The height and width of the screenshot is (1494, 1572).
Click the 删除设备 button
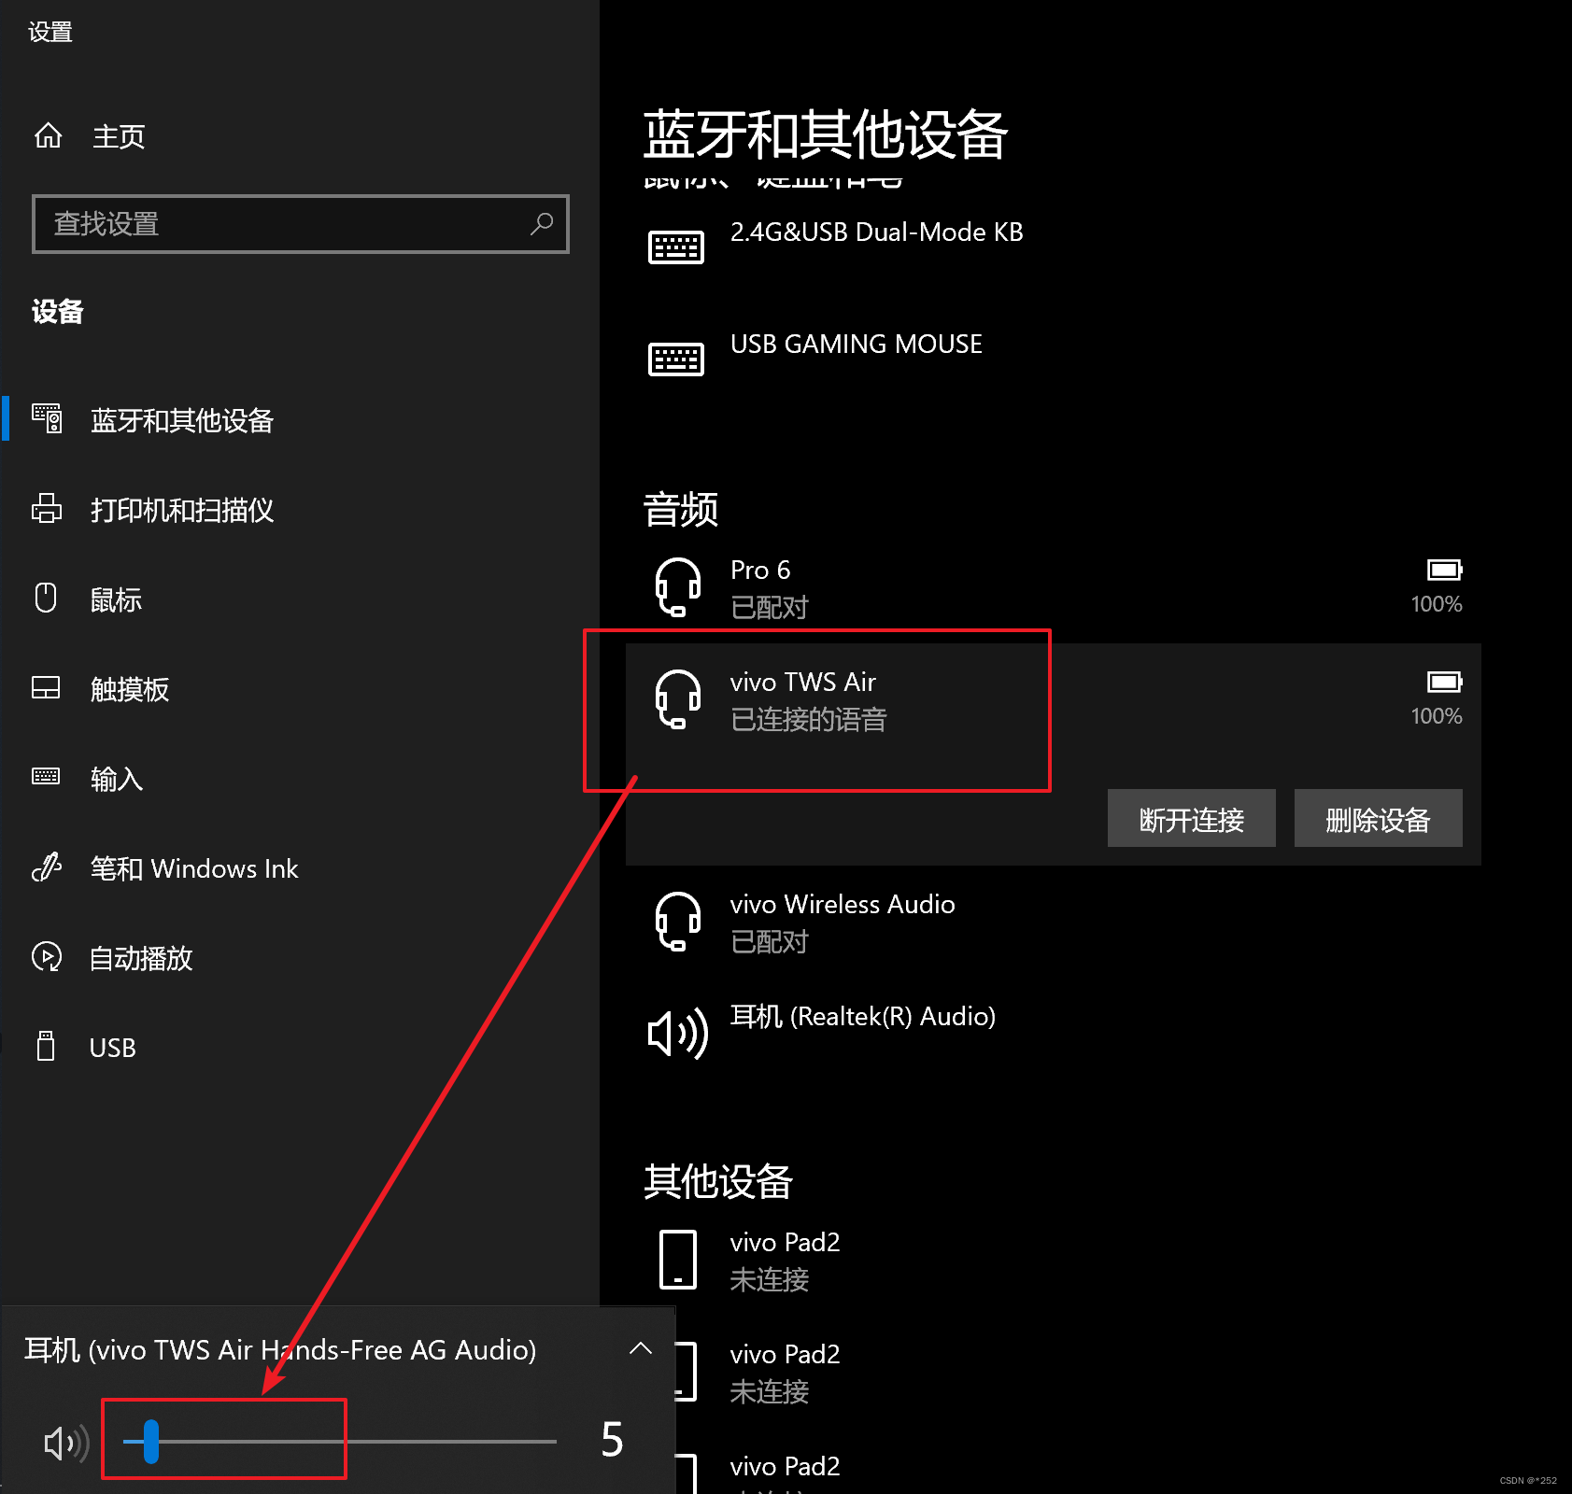coord(1379,819)
